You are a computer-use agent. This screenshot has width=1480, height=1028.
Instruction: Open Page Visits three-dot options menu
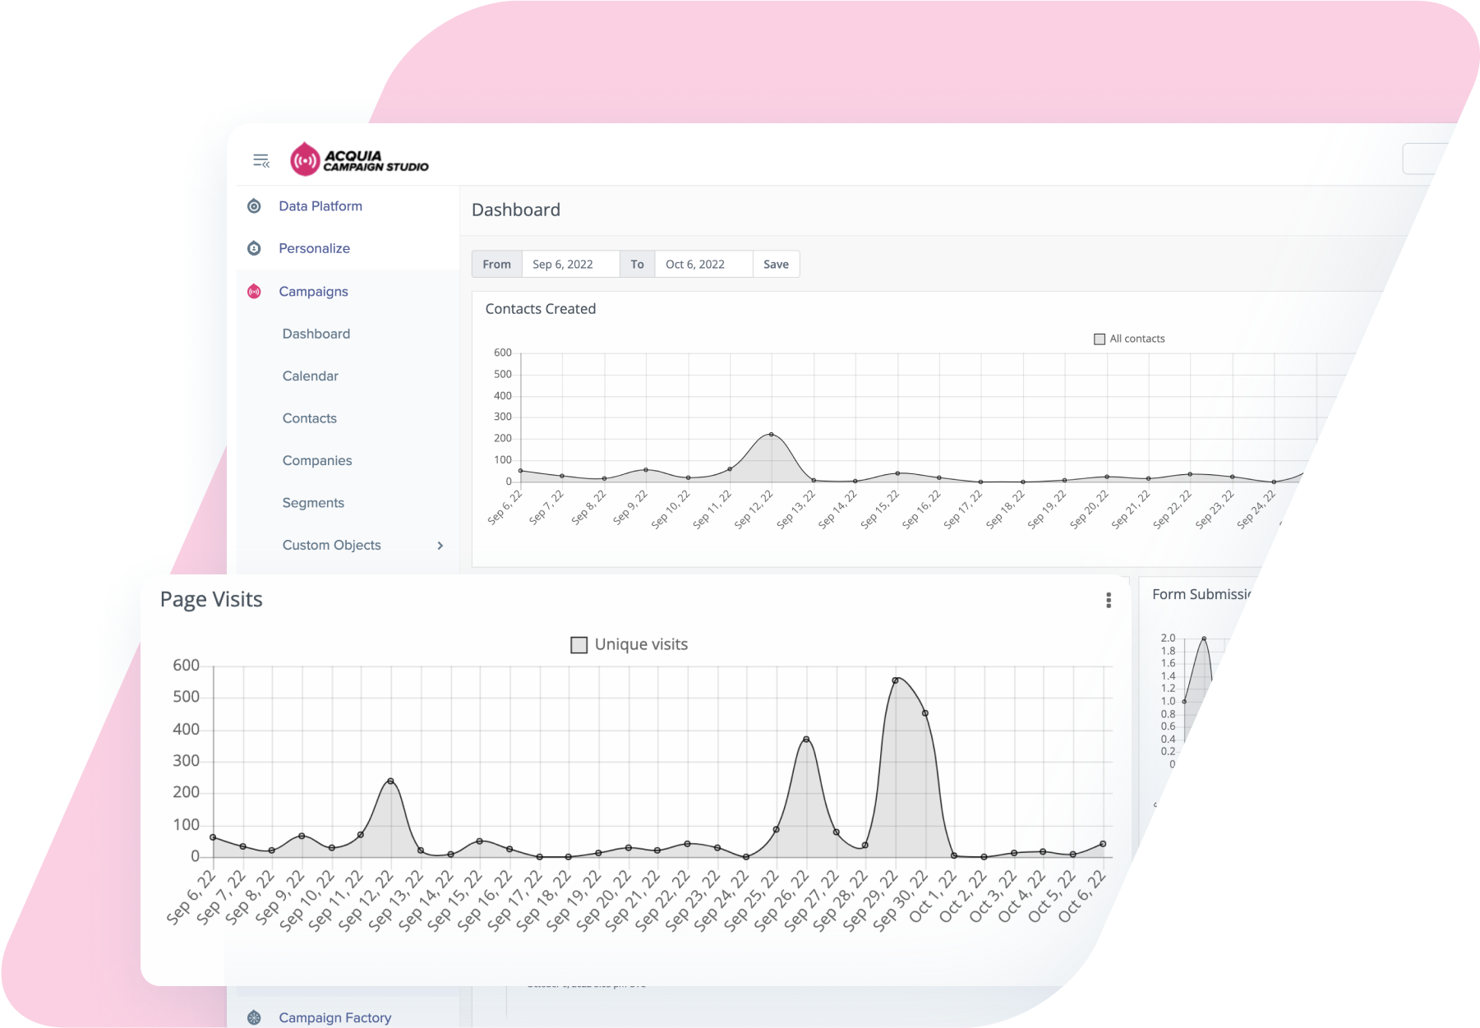1109,601
